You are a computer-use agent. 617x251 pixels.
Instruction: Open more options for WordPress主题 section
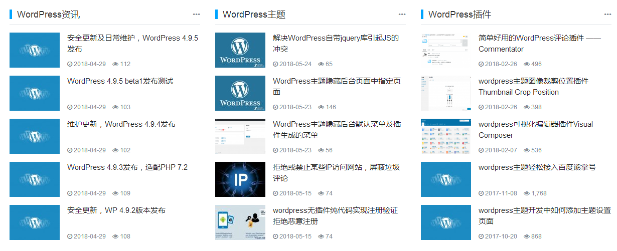pyautogui.click(x=402, y=14)
